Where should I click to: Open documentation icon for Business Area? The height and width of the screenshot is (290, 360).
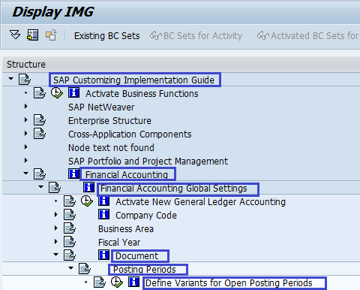pos(70,228)
